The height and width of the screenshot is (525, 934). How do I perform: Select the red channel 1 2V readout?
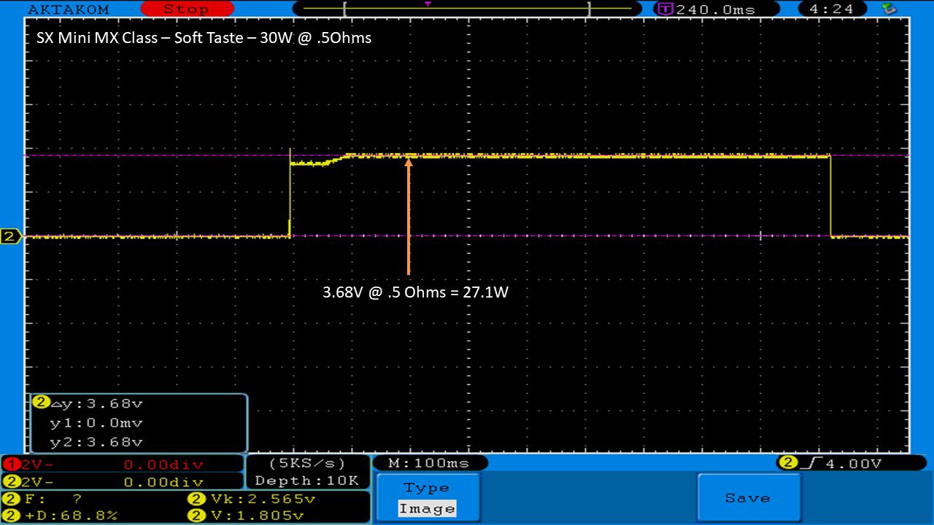[x=121, y=464]
